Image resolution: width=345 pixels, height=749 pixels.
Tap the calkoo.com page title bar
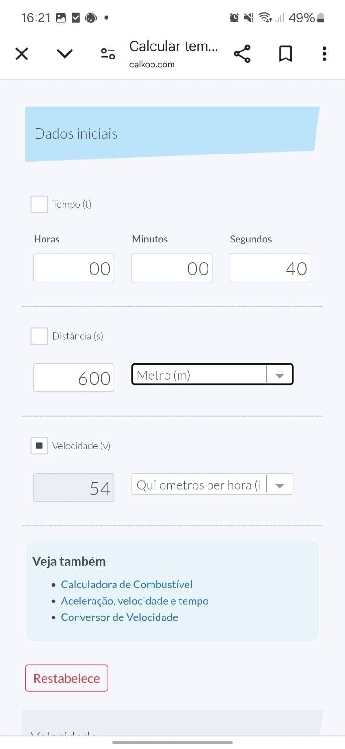pos(173,54)
